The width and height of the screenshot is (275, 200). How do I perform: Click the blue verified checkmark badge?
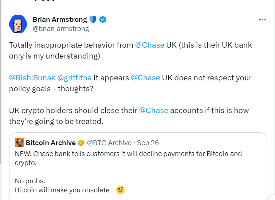click(103, 20)
